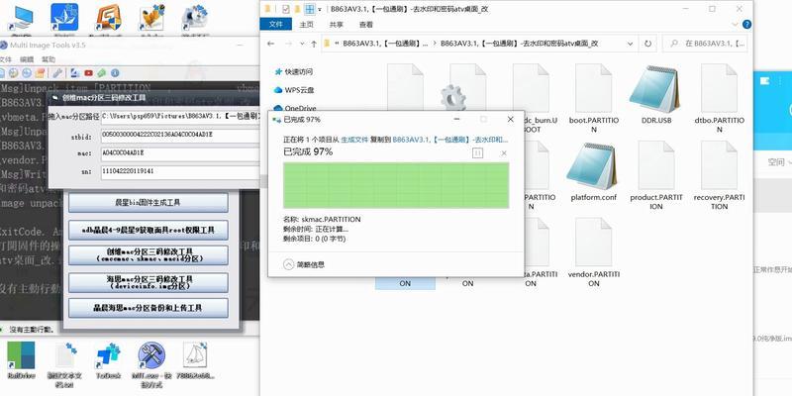This screenshot has width=792, height=396.
Task: Open 编辑 menu in Multi Image Tools
Action: [27, 59]
